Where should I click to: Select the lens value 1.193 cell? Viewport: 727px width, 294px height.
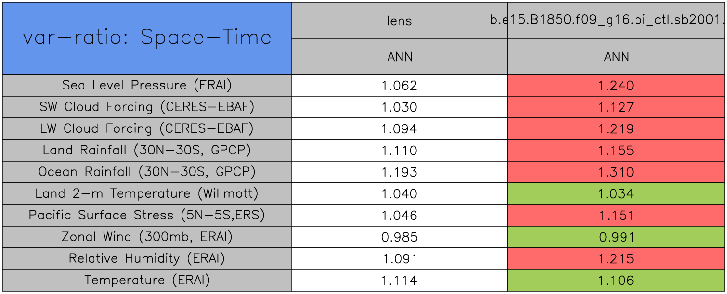click(x=399, y=172)
